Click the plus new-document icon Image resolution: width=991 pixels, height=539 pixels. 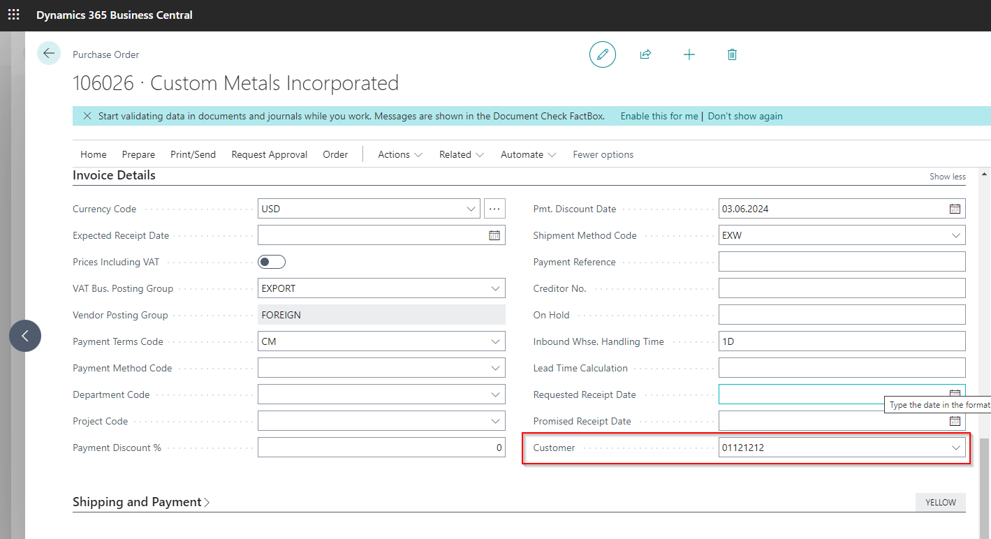click(x=689, y=54)
